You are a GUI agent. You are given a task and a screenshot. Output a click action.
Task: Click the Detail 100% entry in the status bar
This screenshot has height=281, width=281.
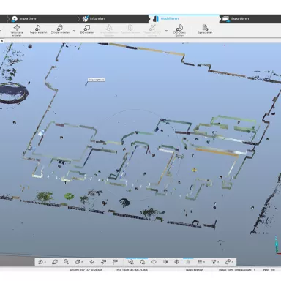226,270
